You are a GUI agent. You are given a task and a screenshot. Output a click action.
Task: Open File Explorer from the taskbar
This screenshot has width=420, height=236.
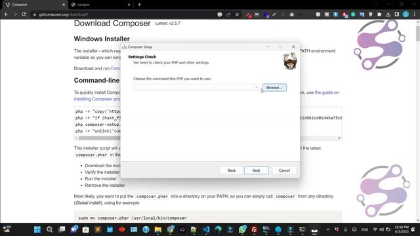point(158,229)
